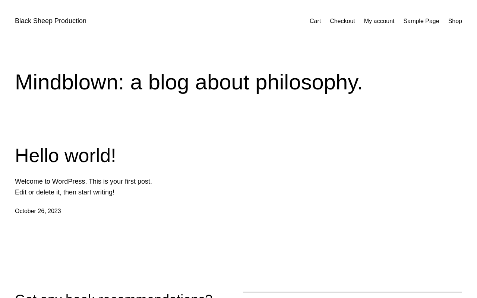Click the word "blog" in the heading
This screenshot has height=298, width=477.
pyautogui.click(x=168, y=82)
